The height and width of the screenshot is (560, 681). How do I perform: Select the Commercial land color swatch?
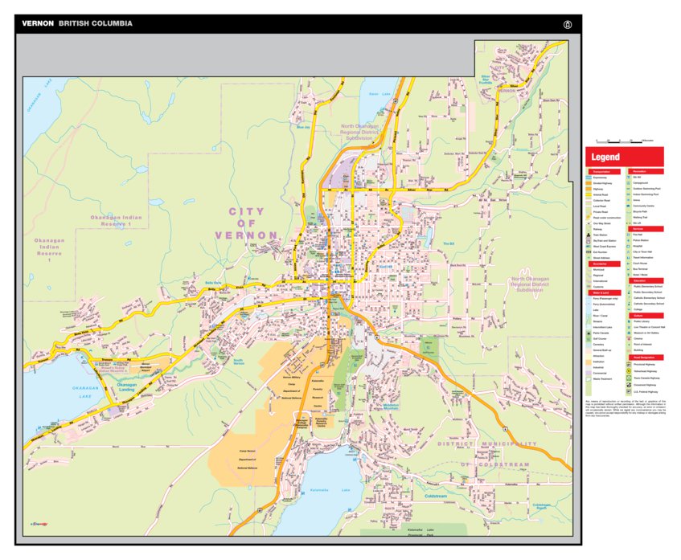(589, 374)
